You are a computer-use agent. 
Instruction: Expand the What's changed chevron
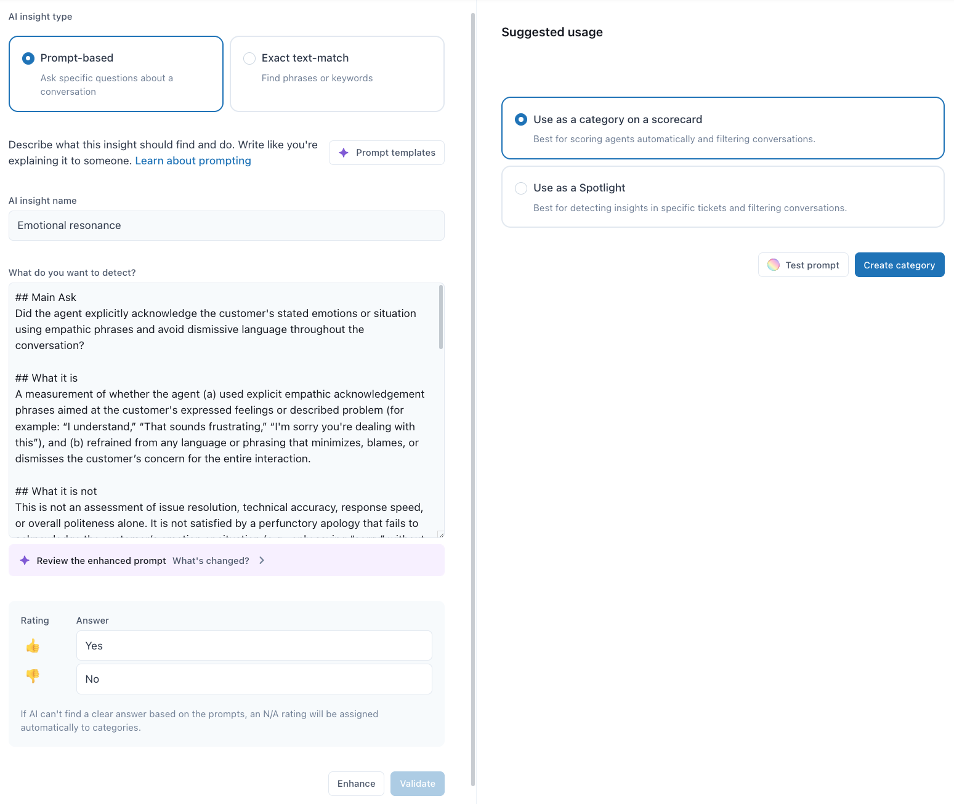coord(262,560)
